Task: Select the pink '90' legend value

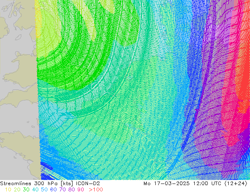Action: pos(81,190)
